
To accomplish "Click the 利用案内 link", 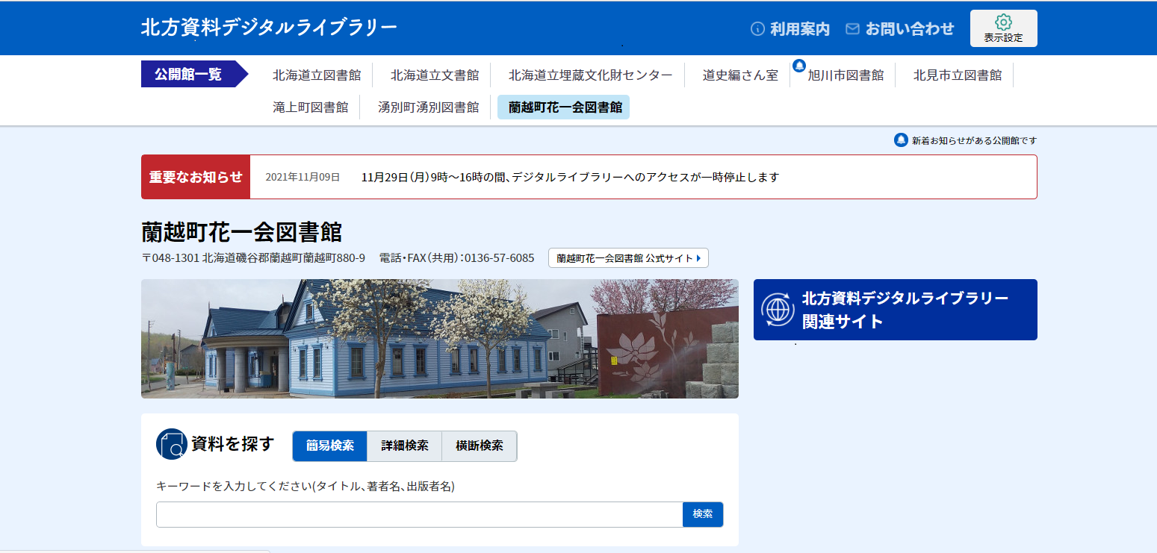I will (800, 29).
